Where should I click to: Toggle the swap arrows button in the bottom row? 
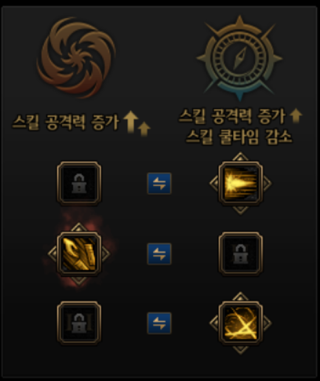159,323
